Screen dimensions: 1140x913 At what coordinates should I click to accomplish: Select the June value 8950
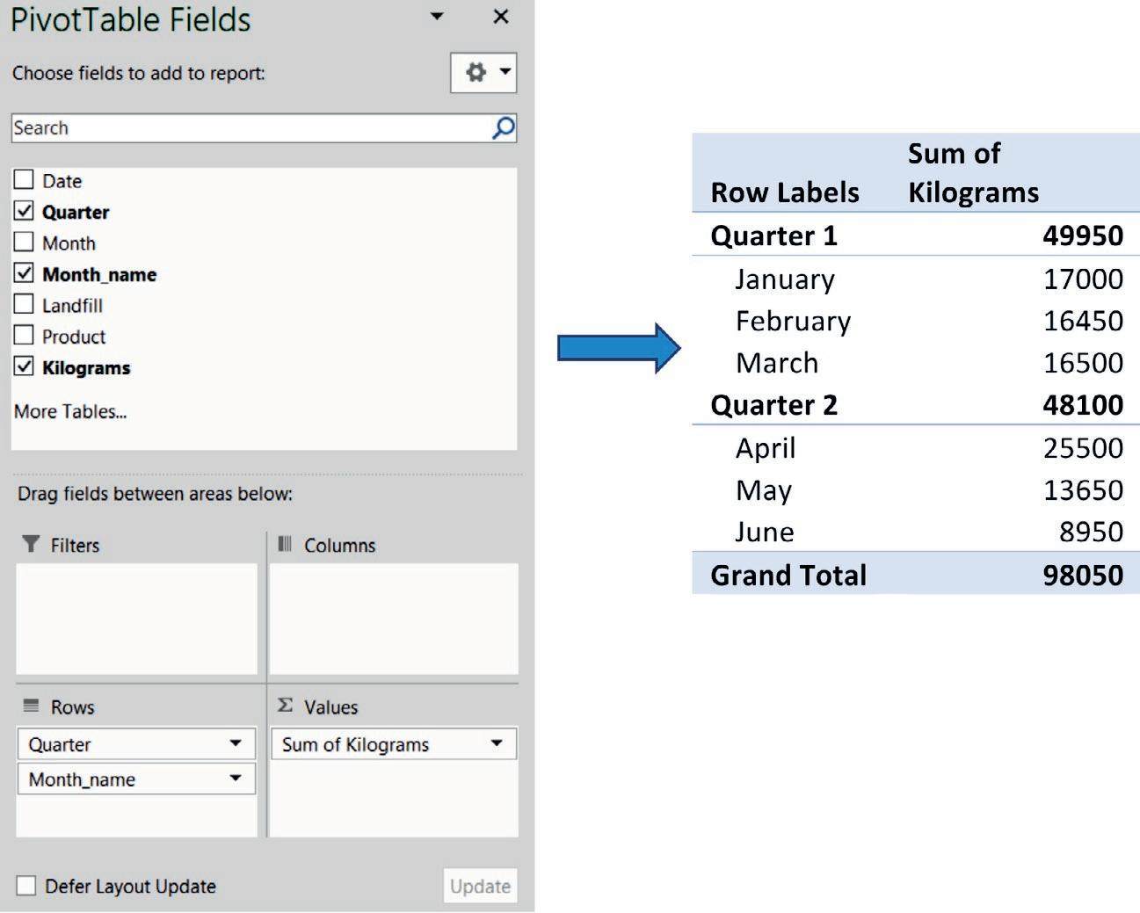click(x=1091, y=532)
